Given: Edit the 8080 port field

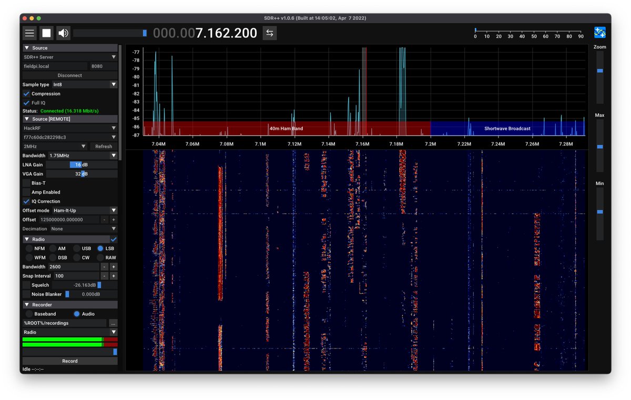Looking at the screenshot, I should point(103,66).
